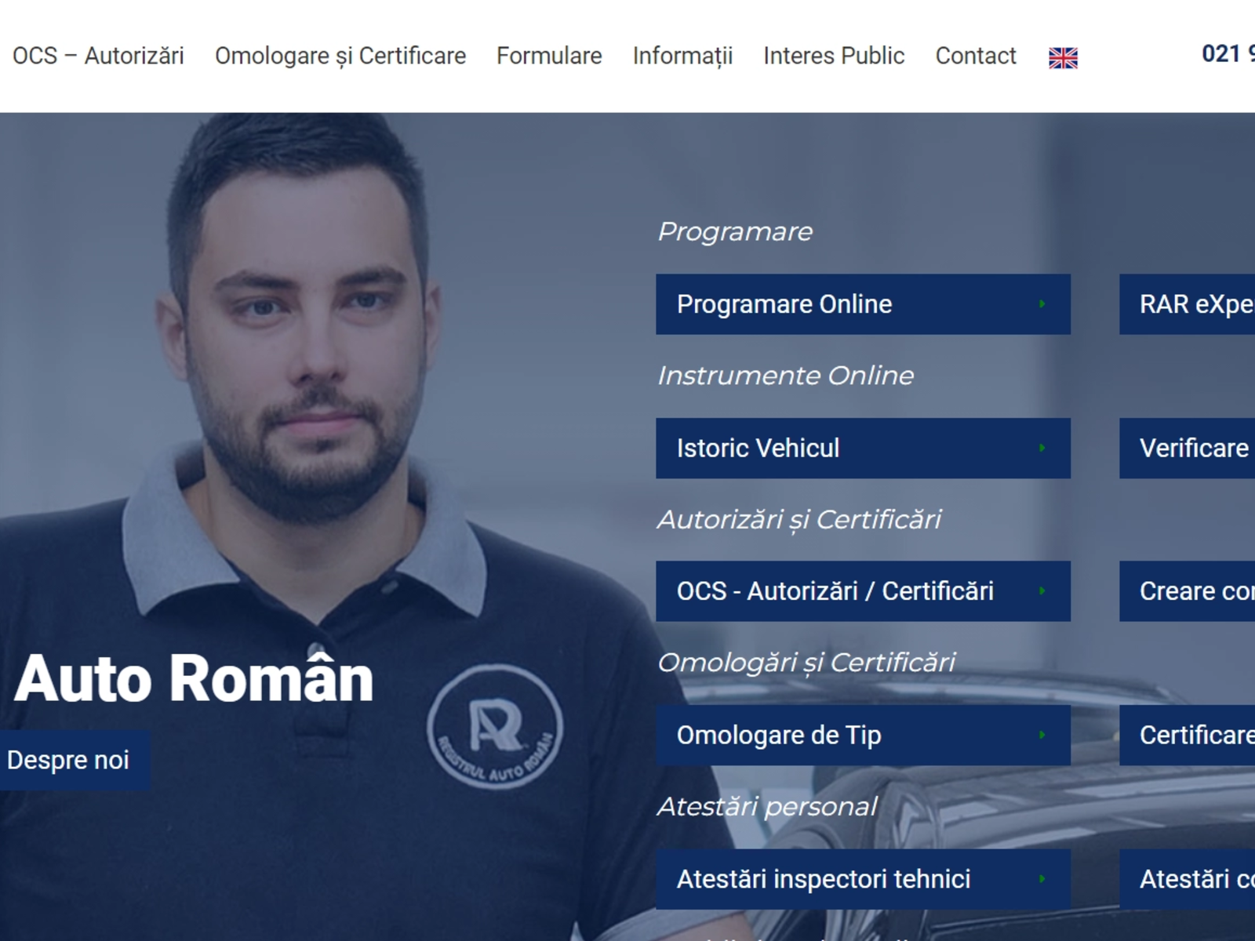Click the arrow on Omologare de Tip
This screenshot has height=941, width=1255.
coord(1042,736)
